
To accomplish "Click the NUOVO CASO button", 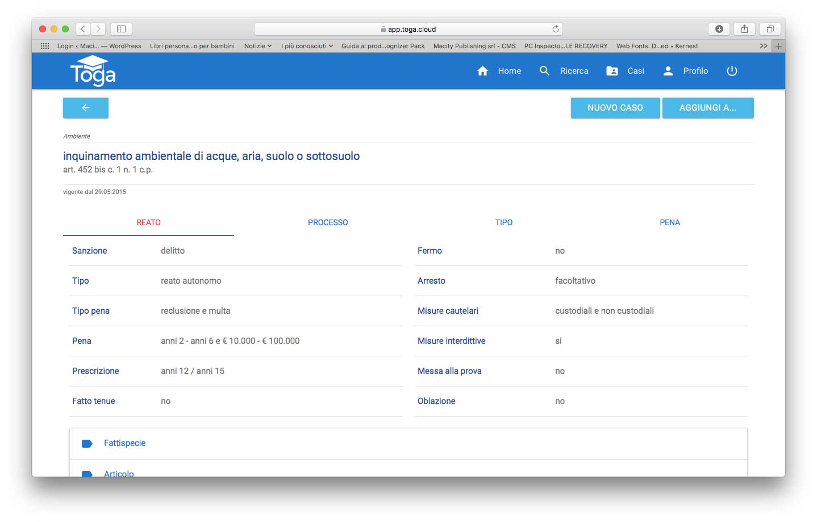I will pyautogui.click(x=615, y=108).
